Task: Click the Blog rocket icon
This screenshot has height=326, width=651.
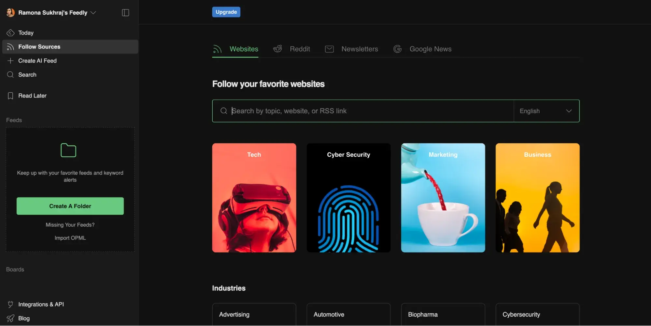Action: 10,319
